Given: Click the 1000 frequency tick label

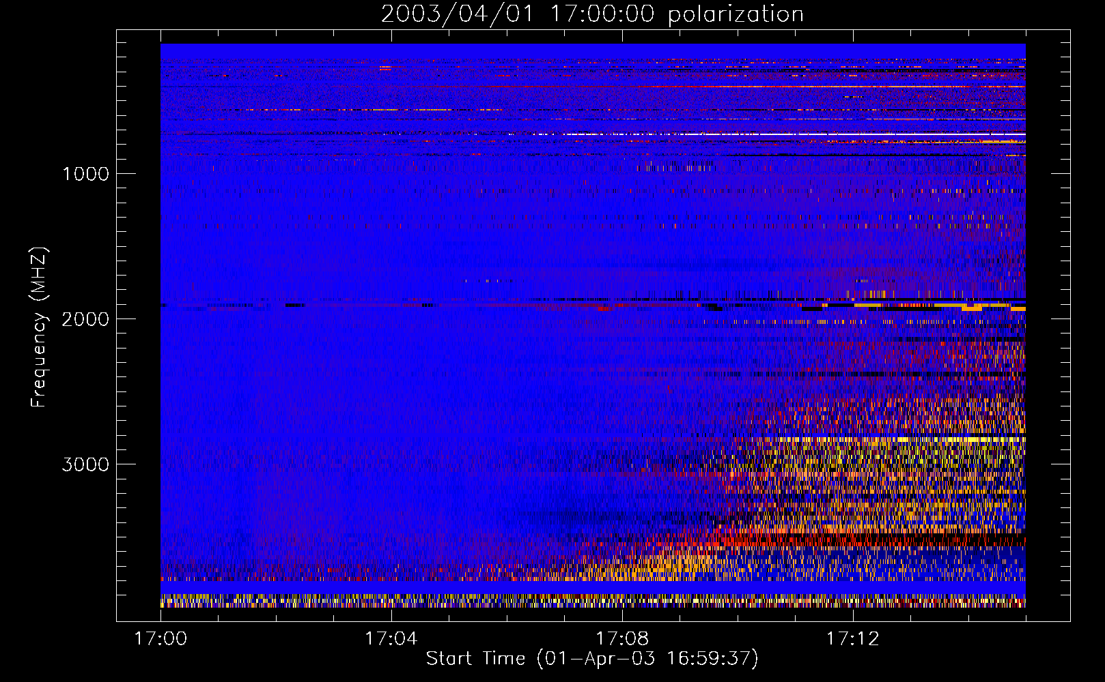Looking at the screenshot, I should pyautogui.click(x=85, y=174).
